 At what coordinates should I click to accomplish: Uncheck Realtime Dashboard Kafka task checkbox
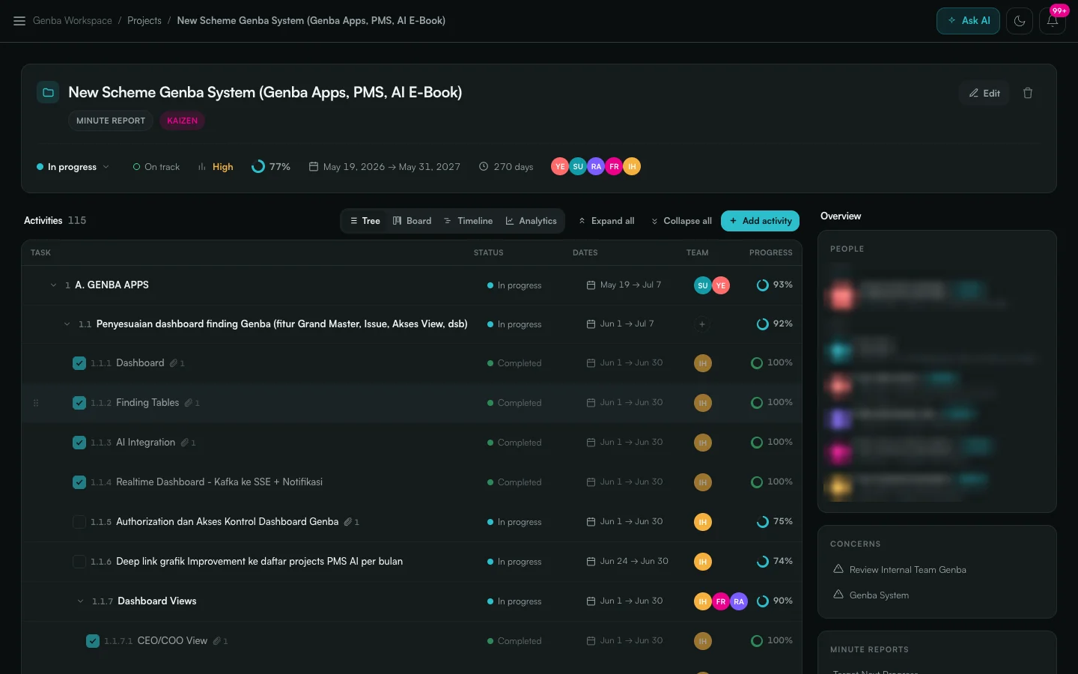(x=79, y=482)
